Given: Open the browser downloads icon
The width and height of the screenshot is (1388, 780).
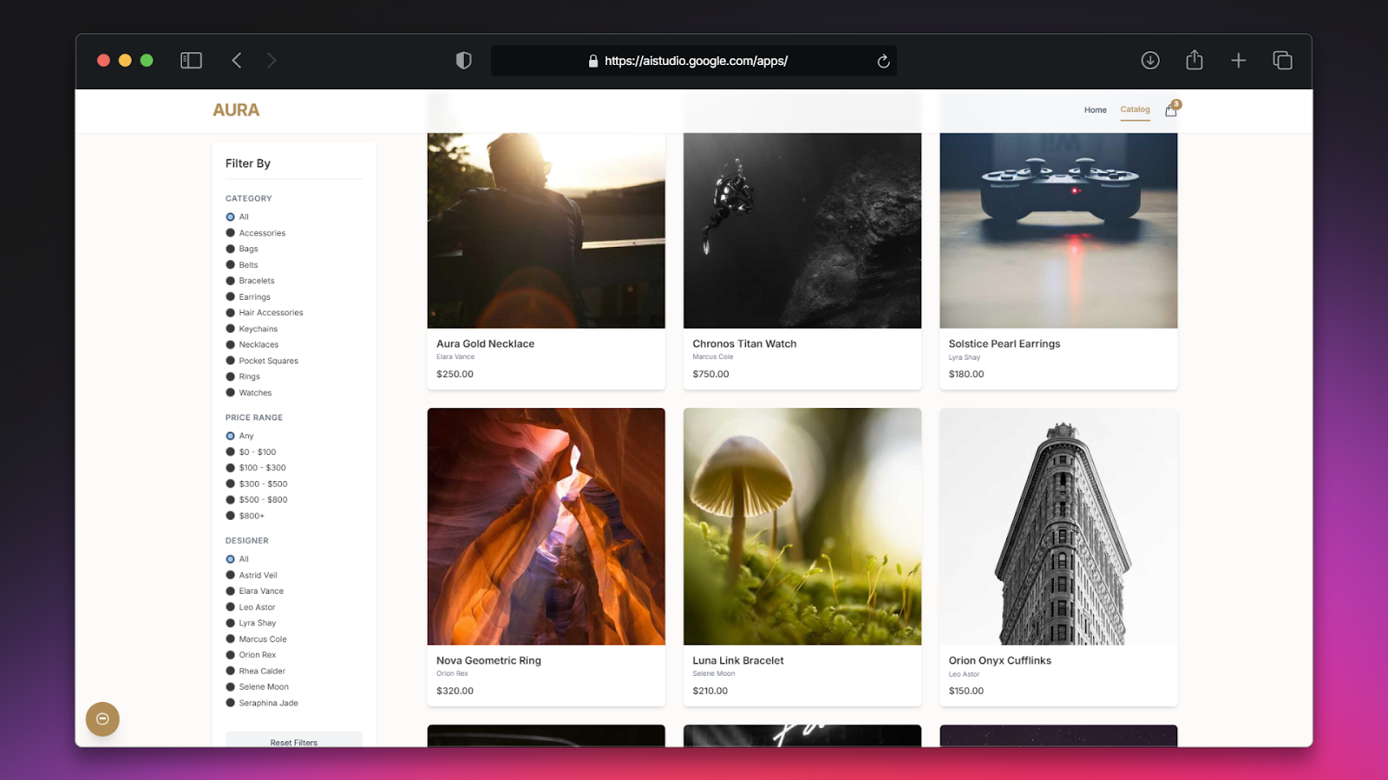Looking at the screenshot, I should click(x=1150, y=60).
